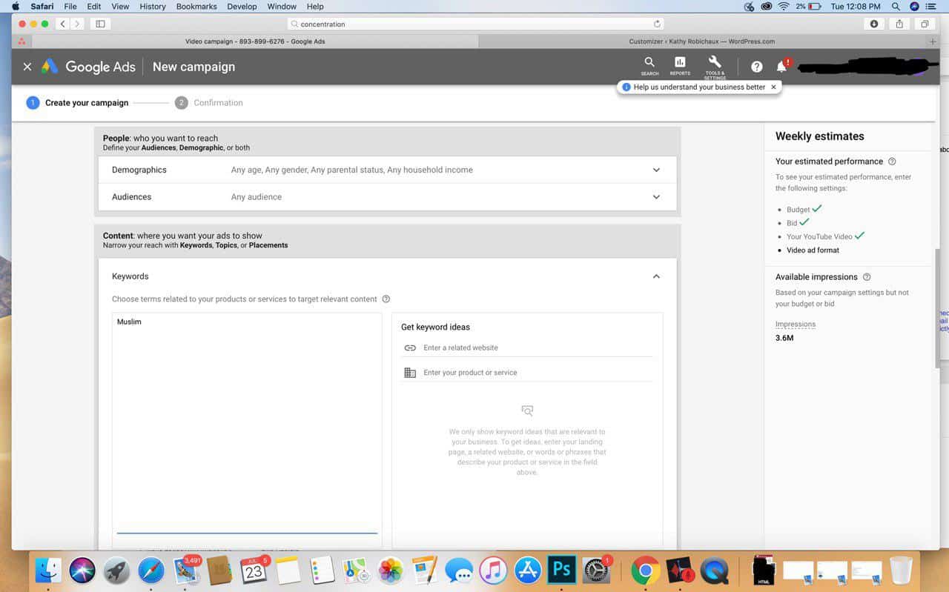This screenshot has width=949, height=592.
Task: Go forward with Safari's forward arrow
Action: click(77, 24)
